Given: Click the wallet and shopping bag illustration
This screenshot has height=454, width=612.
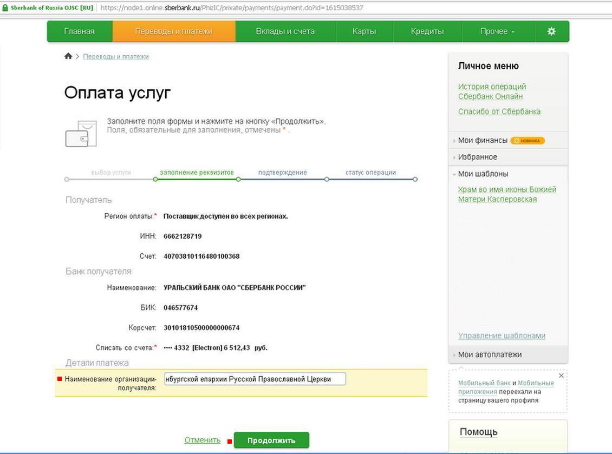Looking at the screenshot, I should point(81,134).
